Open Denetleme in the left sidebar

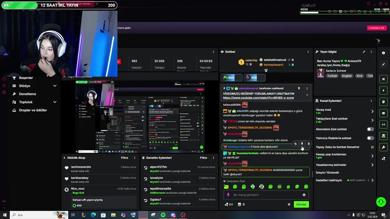27,94
